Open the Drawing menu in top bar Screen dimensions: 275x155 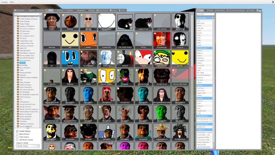5,2
